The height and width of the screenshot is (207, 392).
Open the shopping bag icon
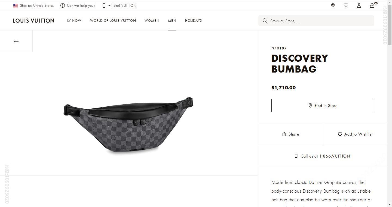372,5
